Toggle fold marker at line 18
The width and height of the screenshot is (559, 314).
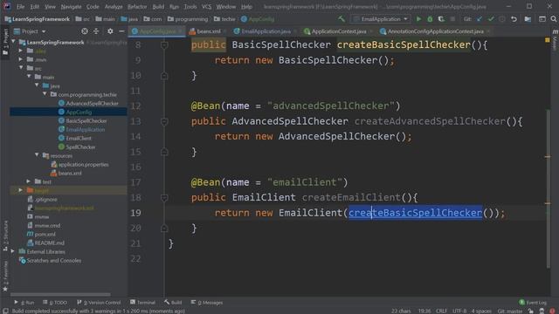pyautogui.click(x=164, y=198)
